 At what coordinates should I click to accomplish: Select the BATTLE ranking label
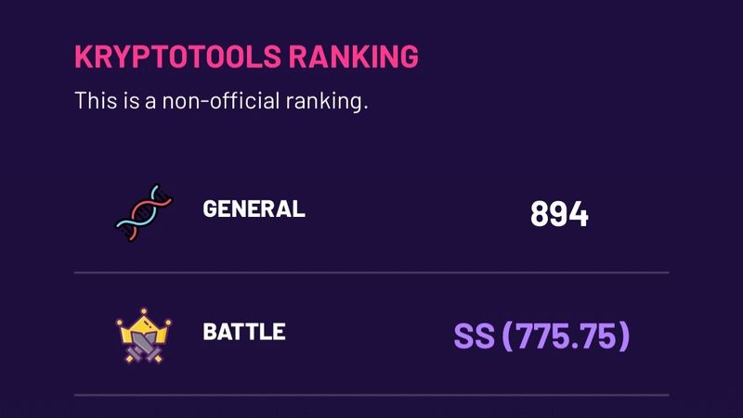pyautogui.click(x=243, y=331)
